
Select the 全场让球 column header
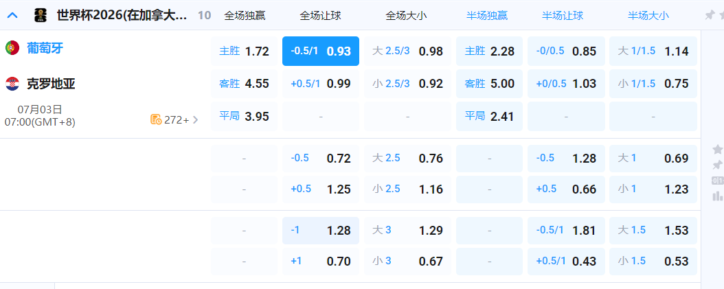[321, 16]
